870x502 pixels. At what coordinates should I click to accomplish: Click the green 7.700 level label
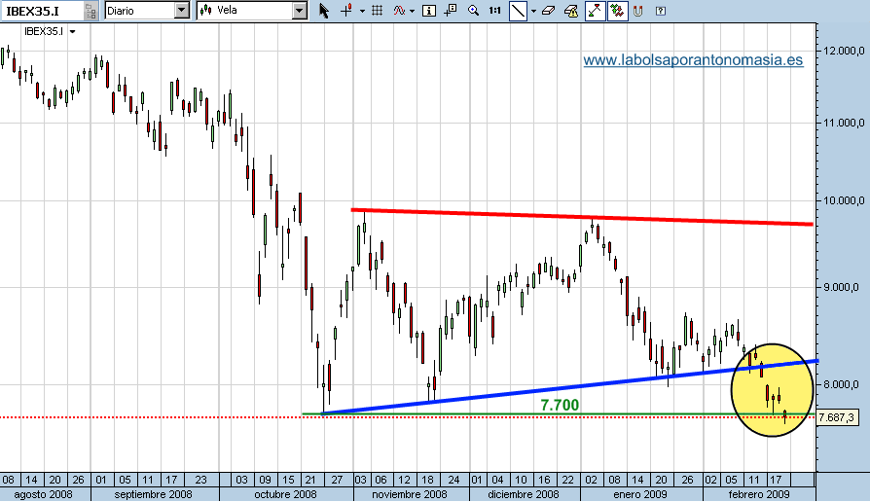(560, 405)
